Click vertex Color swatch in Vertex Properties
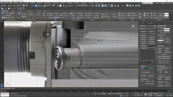The image size is (173, 97). coord(167,29)
